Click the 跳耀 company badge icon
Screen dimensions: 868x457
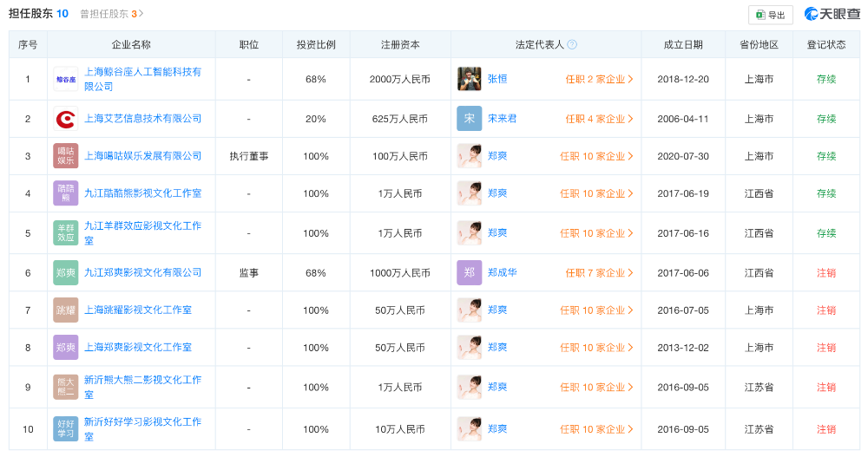click(66, 310)
